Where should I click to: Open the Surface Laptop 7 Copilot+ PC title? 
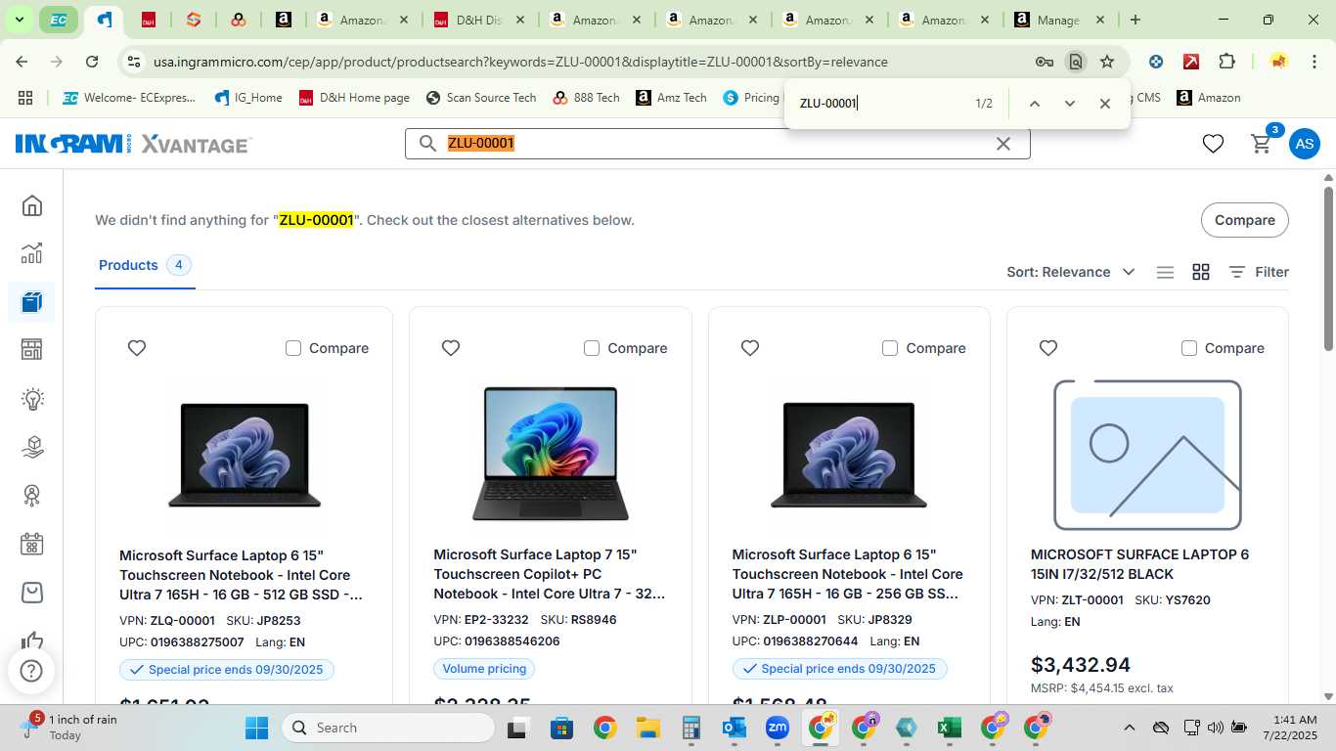click(x=550, y=574)
